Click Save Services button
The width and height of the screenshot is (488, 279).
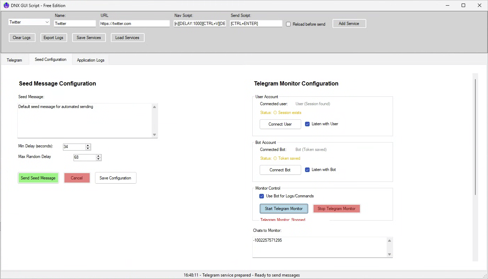coord(89,38)
